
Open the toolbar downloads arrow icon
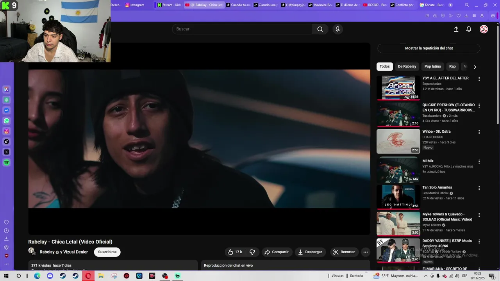[x=466, y=16]
